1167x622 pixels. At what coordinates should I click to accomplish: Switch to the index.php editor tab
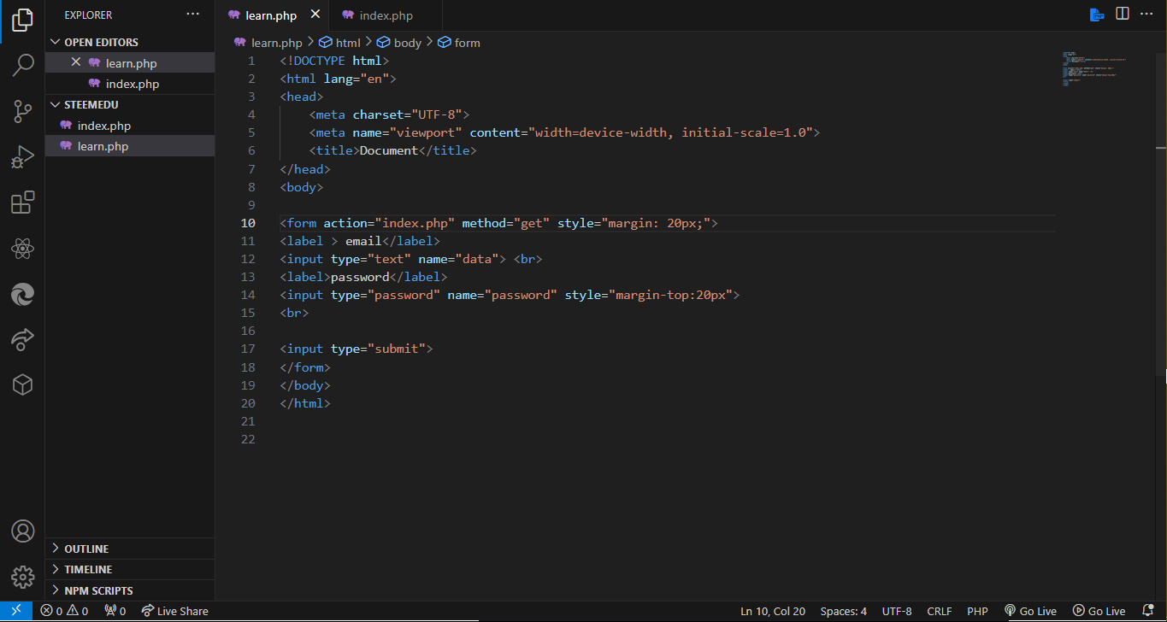[x=386, y=15]
